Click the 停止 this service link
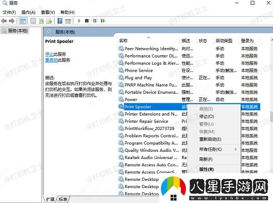 [49, 54]
